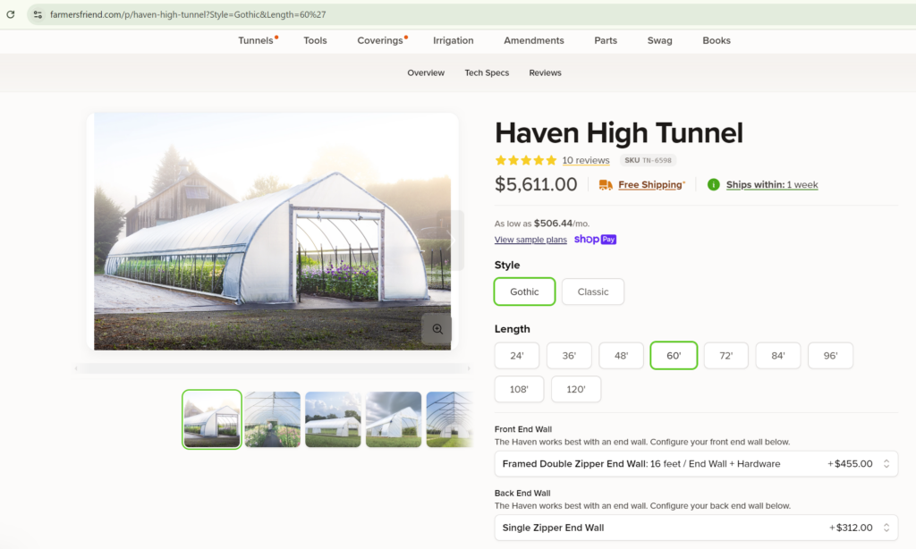This screenshot has width=916, height=549.
Task: Click the orange free shipping truck icon
Action: pyautogui.click(x=606, y=184)
